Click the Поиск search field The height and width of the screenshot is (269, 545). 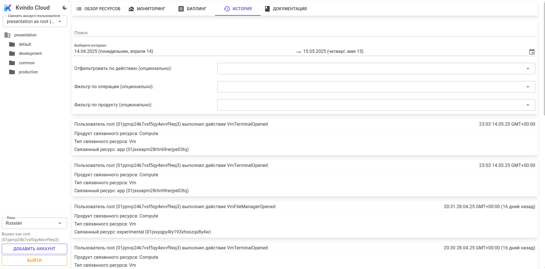click(x=305, y=33)
